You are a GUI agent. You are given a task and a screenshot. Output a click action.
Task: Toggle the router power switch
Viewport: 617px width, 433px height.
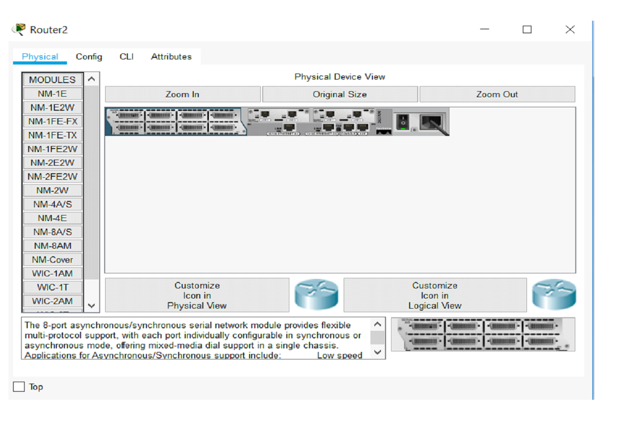point(403,121)
